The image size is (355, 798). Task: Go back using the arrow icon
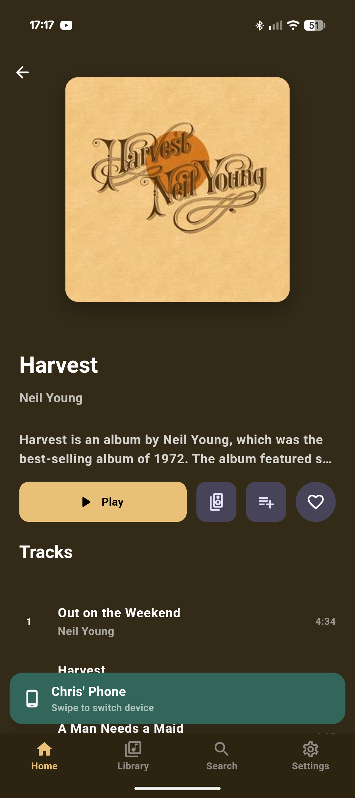[x=22, y=72]
